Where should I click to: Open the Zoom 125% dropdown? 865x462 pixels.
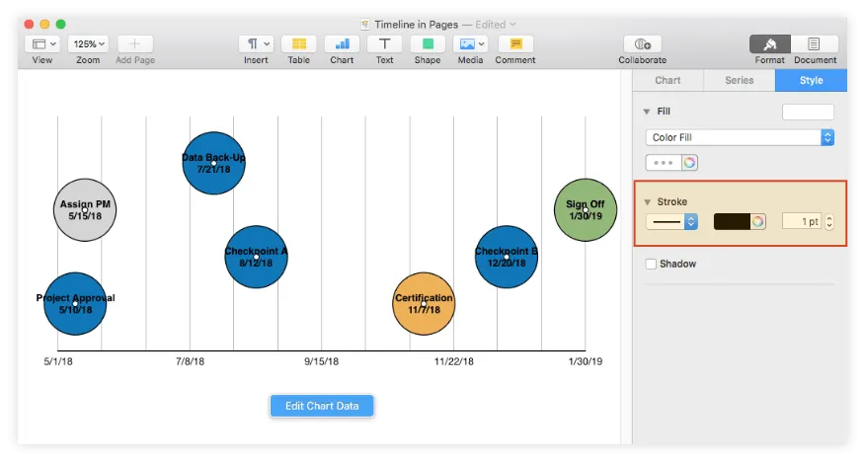click(88, 44)
